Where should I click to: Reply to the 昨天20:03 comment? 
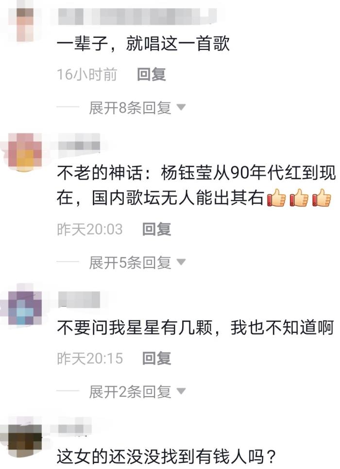[x=156, y=229]
